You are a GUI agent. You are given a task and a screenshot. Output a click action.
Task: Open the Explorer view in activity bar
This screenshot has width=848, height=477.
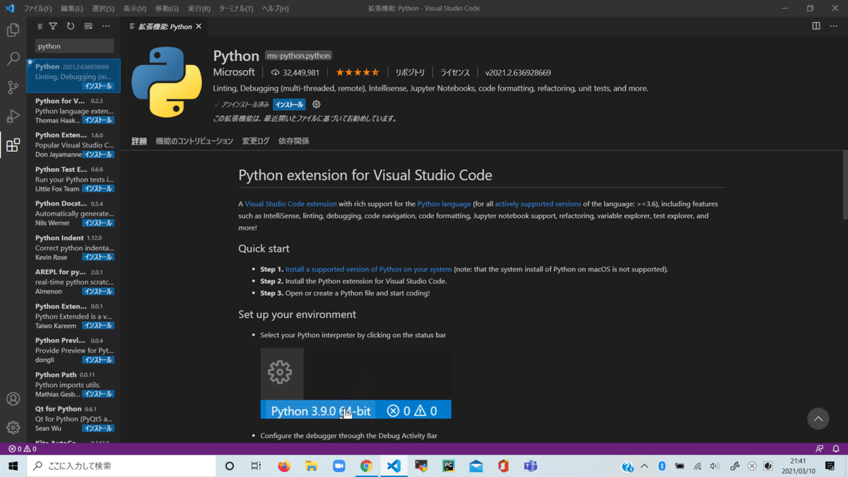click(x=13, y=30)
